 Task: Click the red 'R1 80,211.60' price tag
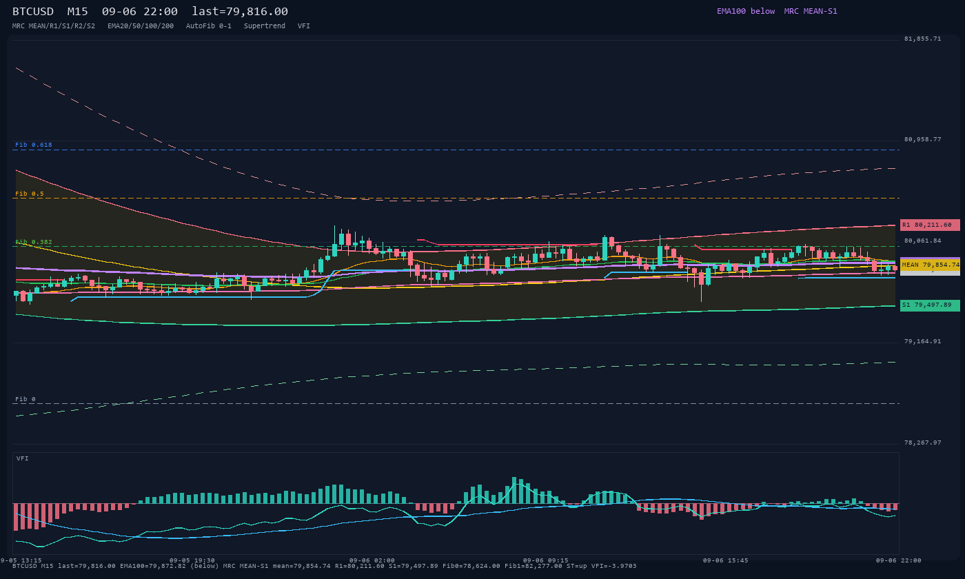(930, 225)
